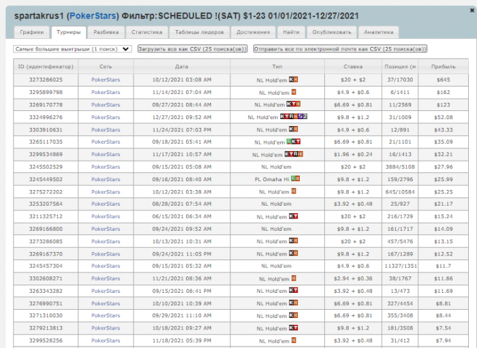
Task: Click Отправить все по электронной почте button
Action: coord(340,49)
